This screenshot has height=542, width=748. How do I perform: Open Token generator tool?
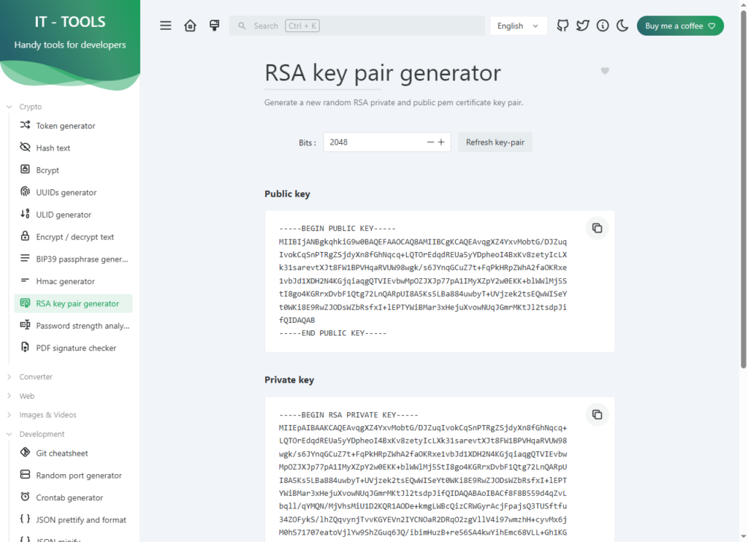66,126
